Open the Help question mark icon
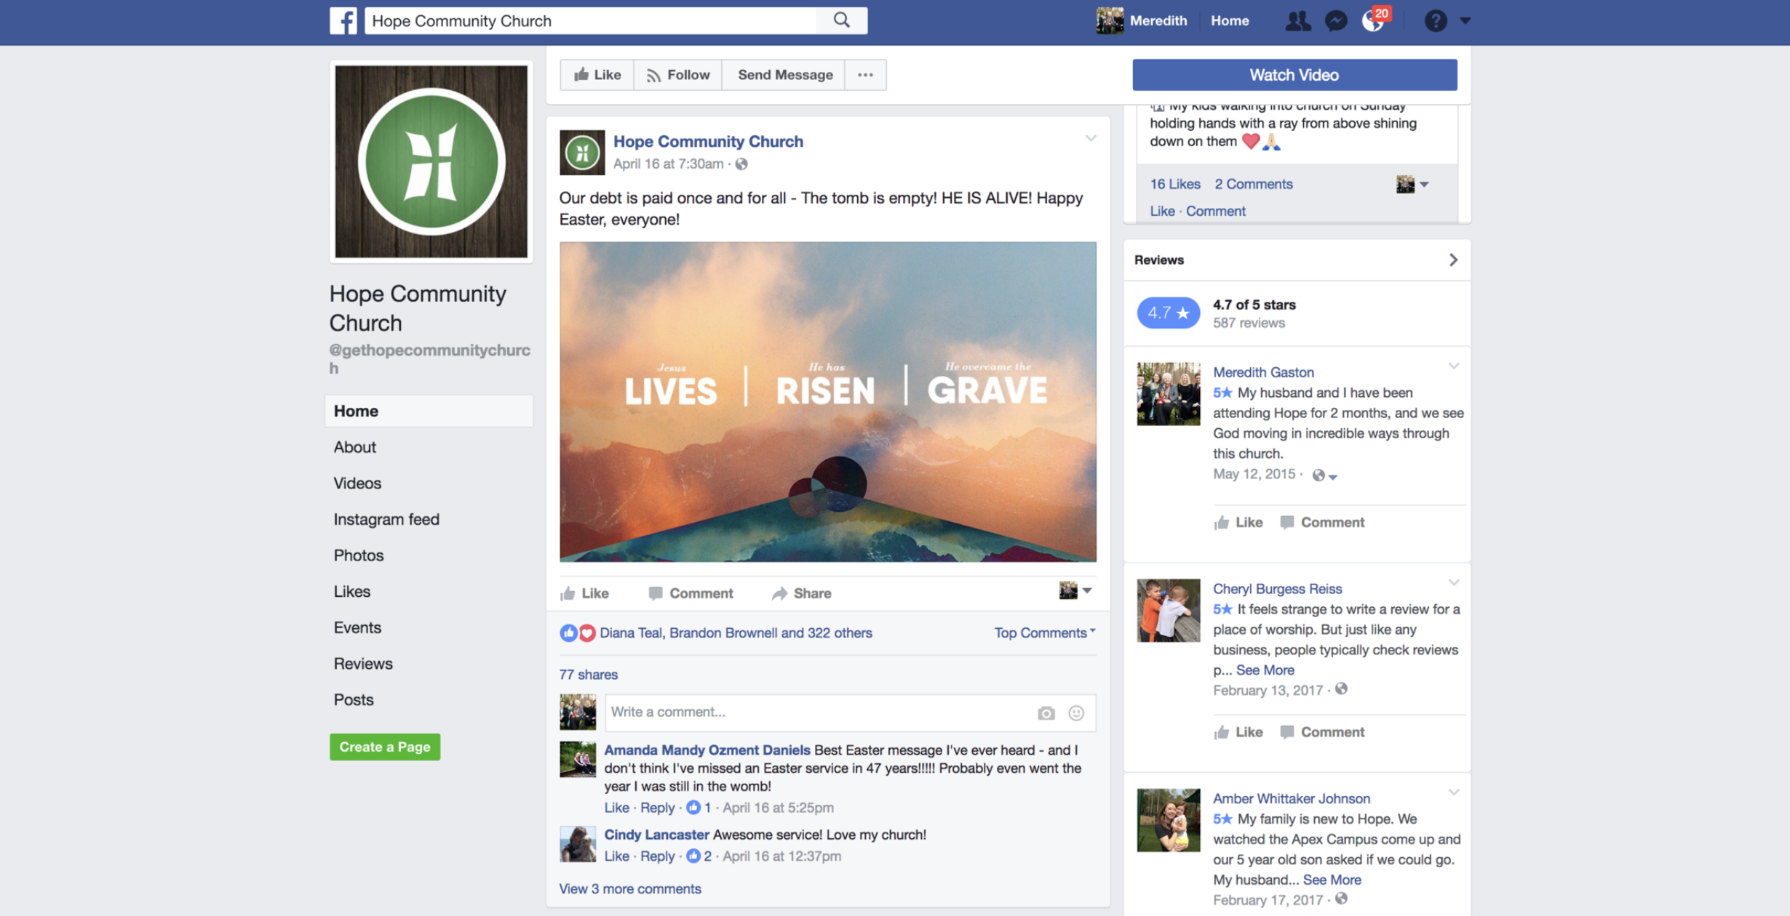This screenshot has width=1790, height=916. point(1435,20)
